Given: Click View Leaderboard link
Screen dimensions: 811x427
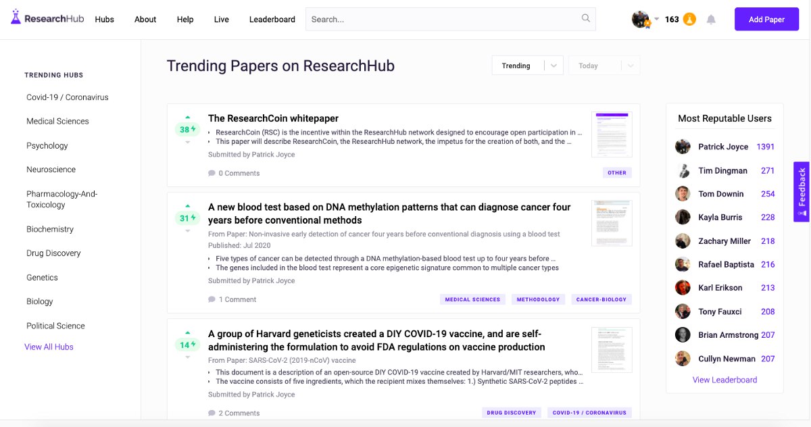Looking at the screenshot, I should click(x=724, y=380).
